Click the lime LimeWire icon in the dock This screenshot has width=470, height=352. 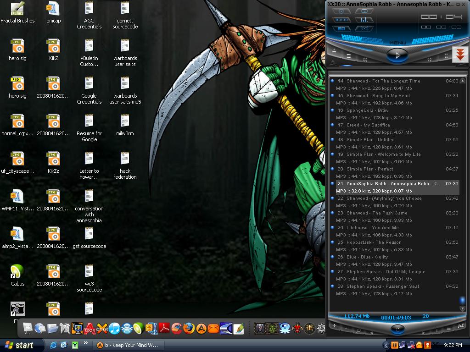138,328
